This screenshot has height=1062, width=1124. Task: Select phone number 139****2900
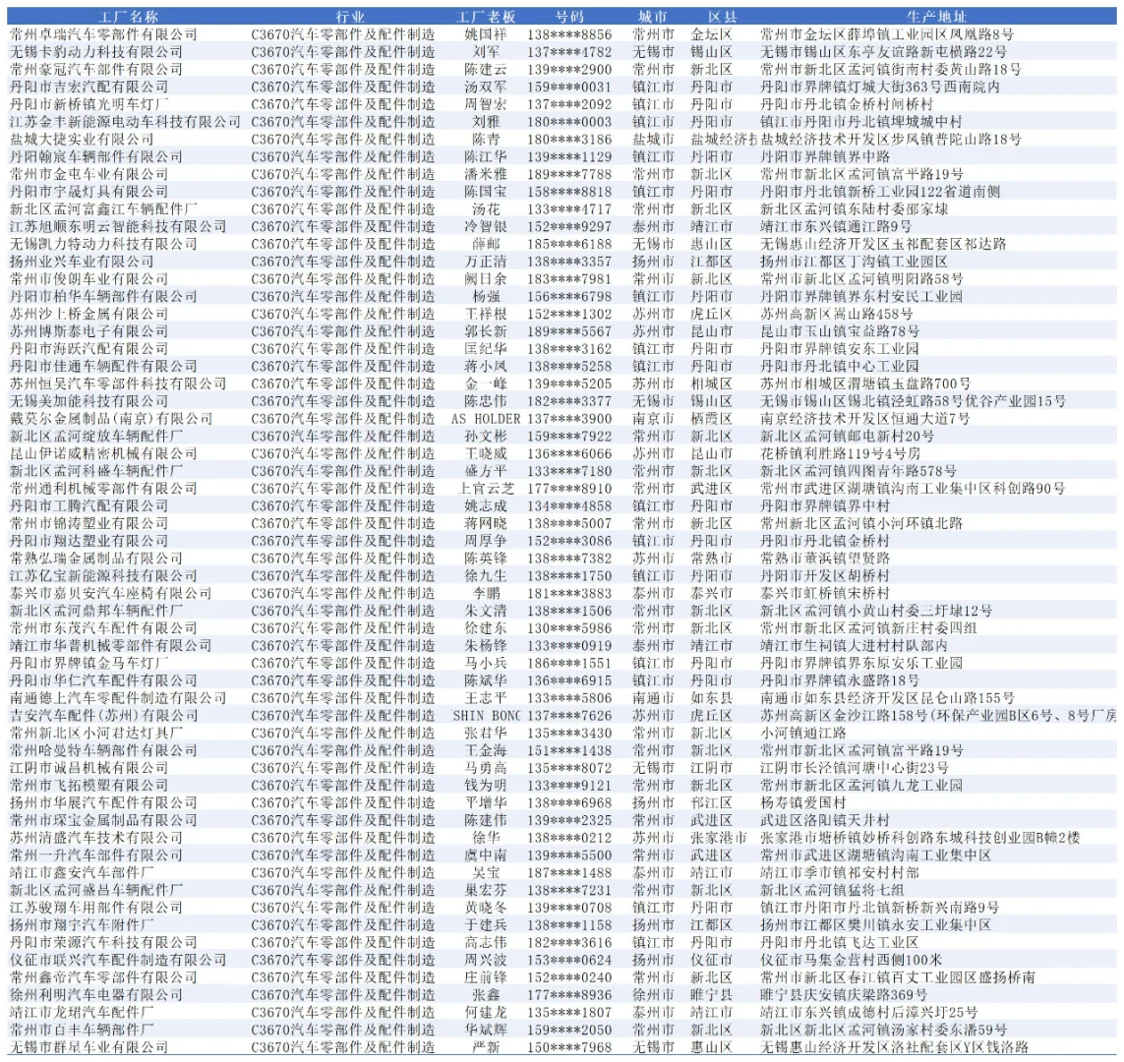point(570,70)
